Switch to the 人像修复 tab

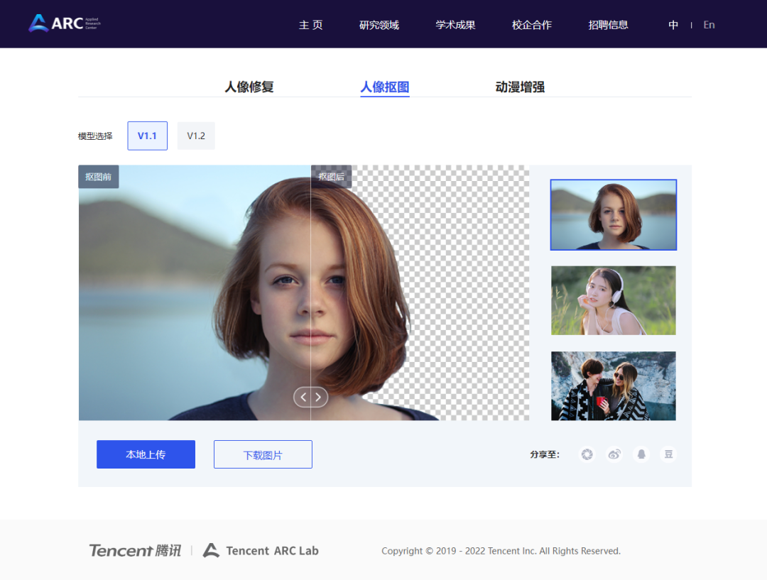coord(249,87)
